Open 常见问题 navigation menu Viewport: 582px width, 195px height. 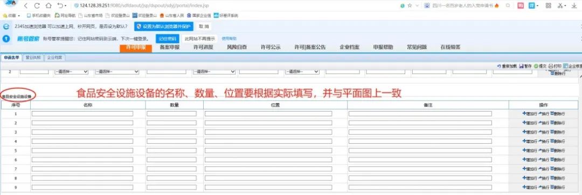coord(417,47)
